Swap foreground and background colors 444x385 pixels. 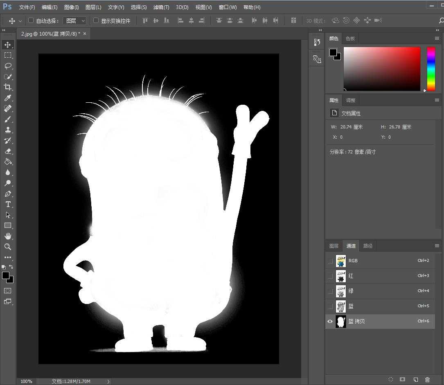click(x=11, y=267)
